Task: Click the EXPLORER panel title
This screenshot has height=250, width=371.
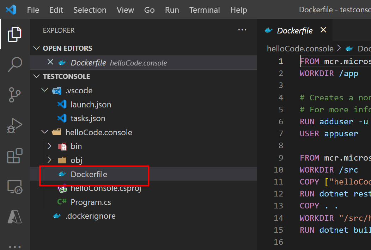Action: pyautogui.click(x=59, y=30)
